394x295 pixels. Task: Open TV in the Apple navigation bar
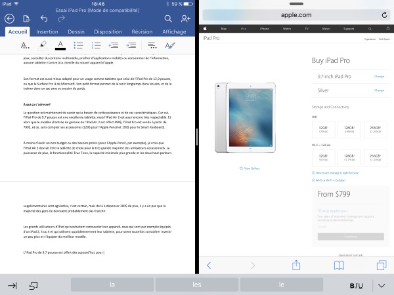[x=307, y=29]
